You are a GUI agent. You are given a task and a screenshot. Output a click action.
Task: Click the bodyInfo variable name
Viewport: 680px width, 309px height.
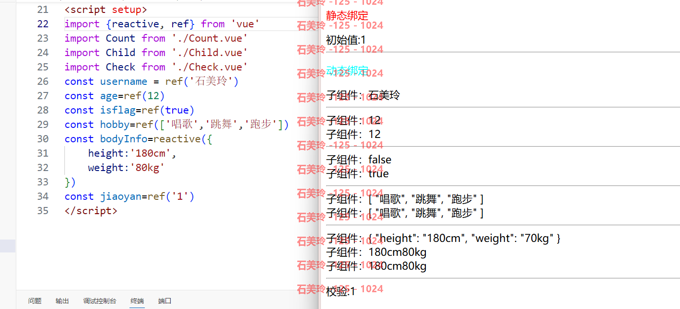pyautogui.click(x=124, y=139)
